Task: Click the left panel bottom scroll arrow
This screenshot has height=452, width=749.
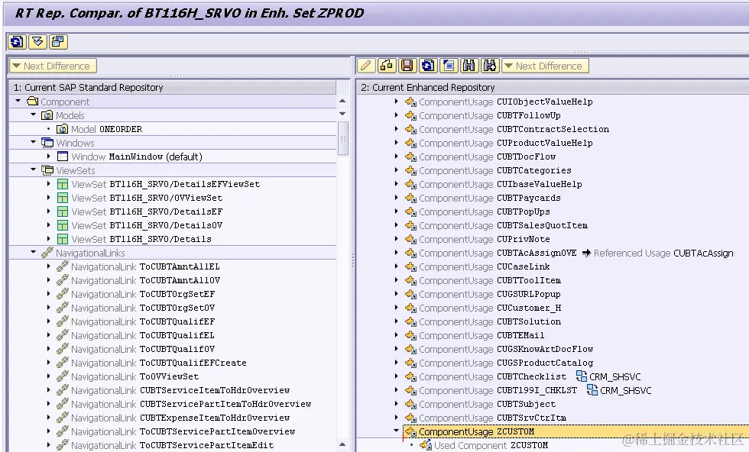Action: click(342, 444)
